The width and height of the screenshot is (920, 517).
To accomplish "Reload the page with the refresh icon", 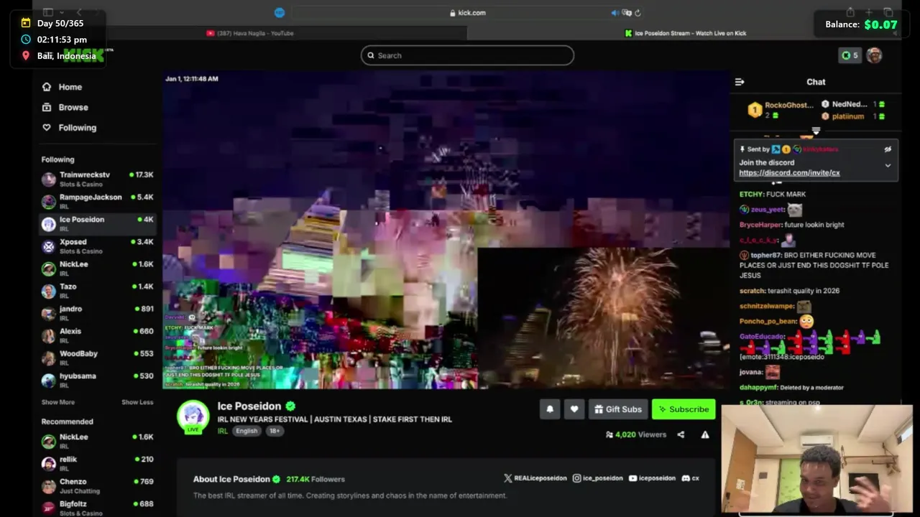I will click(x=638, y=13).
